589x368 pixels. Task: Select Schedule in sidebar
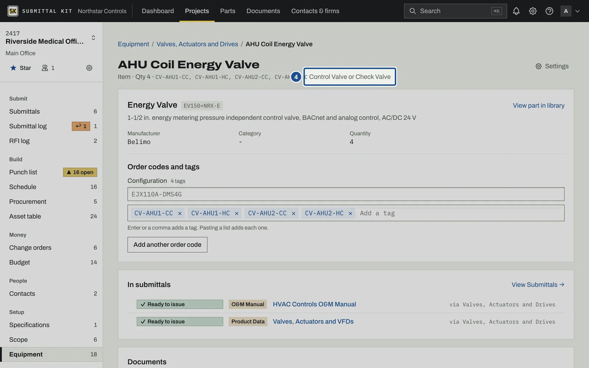tap(52, 187)
